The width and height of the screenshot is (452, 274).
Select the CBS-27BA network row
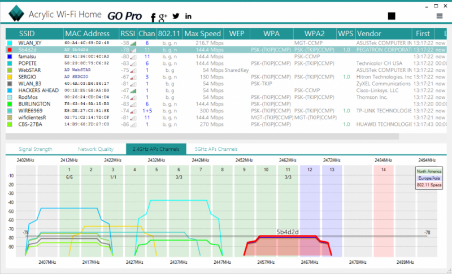pos(227,124)
